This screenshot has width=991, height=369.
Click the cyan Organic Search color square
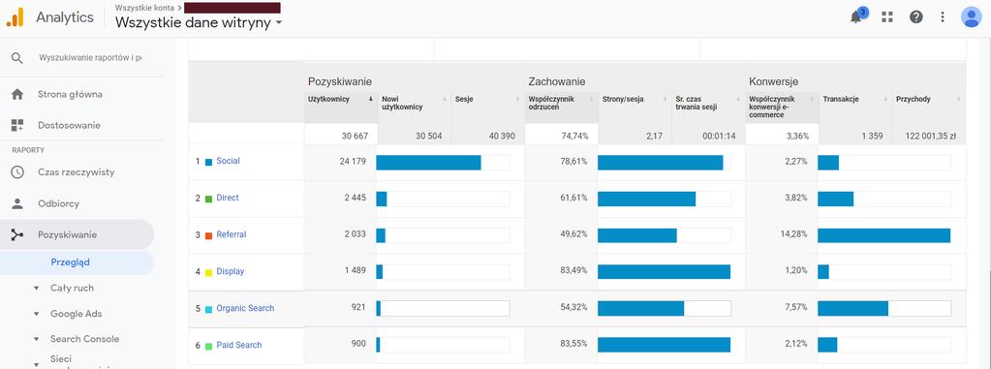208,309
